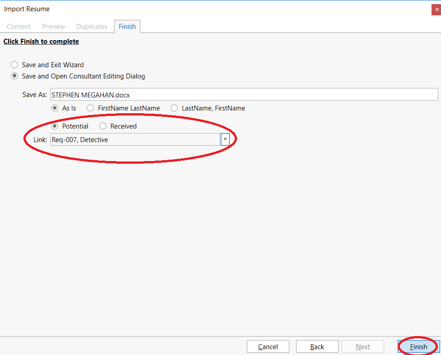This screenshot has height=355, width=441.
Task: Switch to the Duplicates tab
Action: (x=92, y=27)
